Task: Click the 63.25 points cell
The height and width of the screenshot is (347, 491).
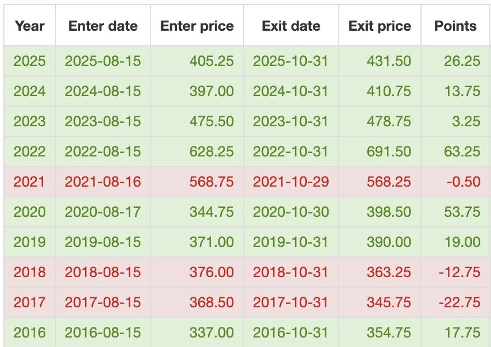Action: pyautogui.click(x=456, y=151)
